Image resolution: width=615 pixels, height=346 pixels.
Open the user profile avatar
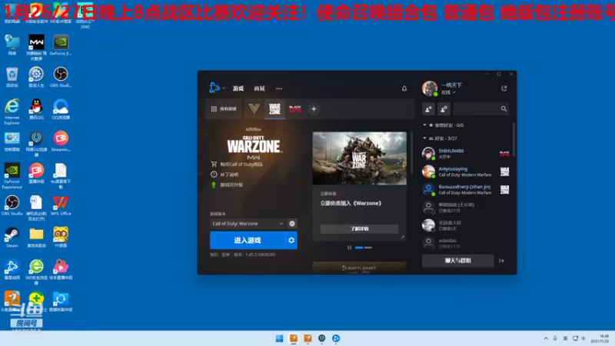point(430,88)
